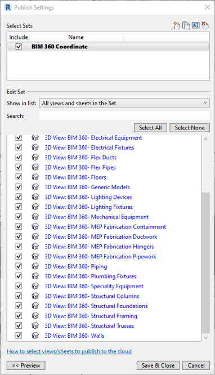Viewport: 215px width, 375px height.
Task: Click the 3D view icon for Walls
Action: point(35,336)
